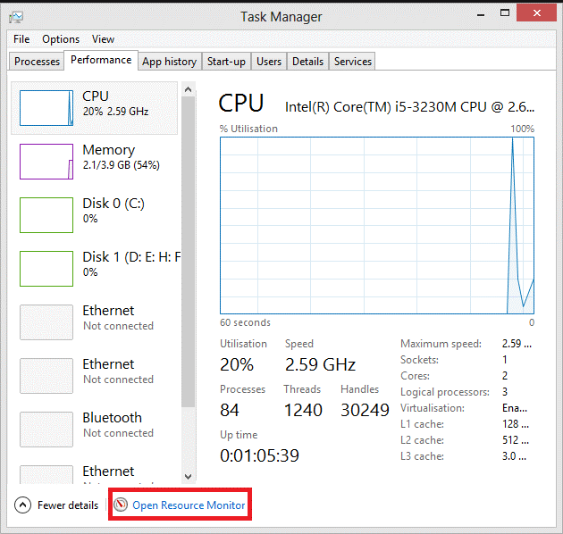Select the Disk 1 (D: E: H: F entry label
Screen dimensions: 563x534
pos(131,257)
